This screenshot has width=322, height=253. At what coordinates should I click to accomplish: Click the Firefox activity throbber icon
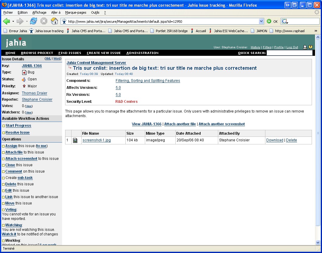point(317,12)
